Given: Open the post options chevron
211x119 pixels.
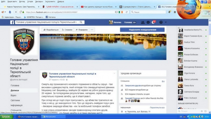Looking at the screenshot, I should [114, 73].
